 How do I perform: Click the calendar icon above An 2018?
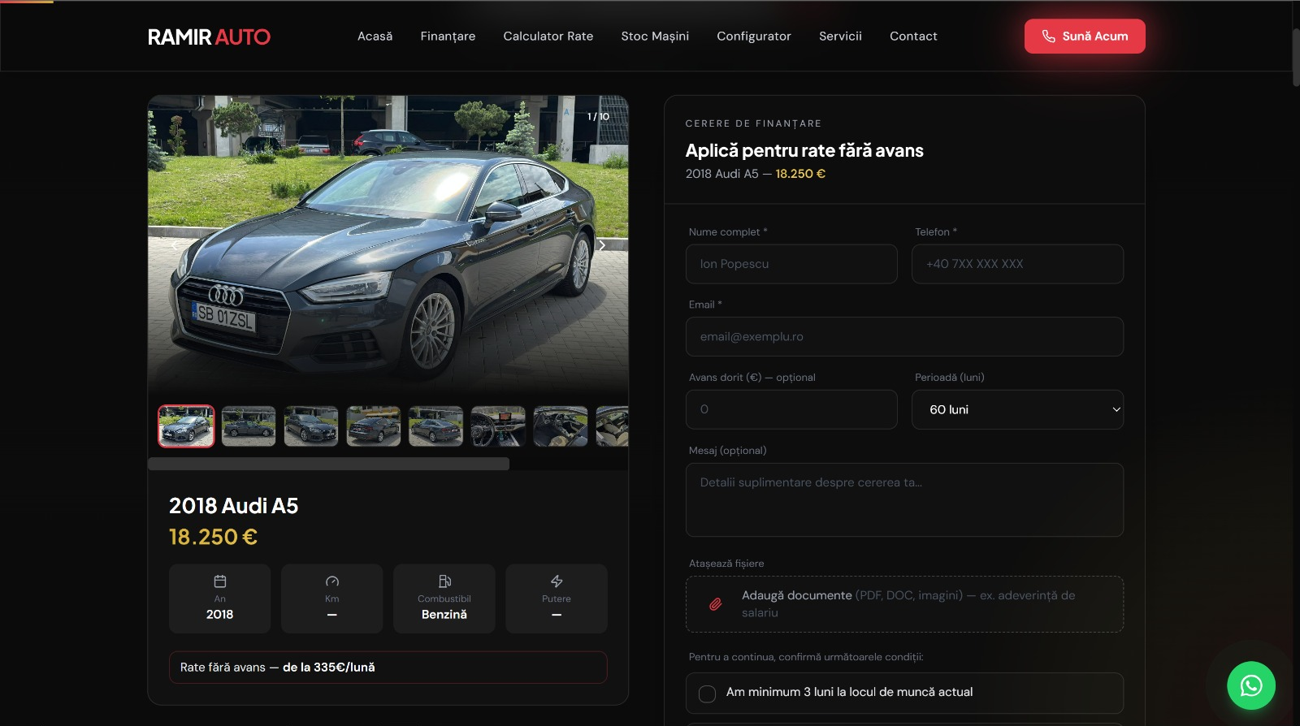tap(220, 581)
